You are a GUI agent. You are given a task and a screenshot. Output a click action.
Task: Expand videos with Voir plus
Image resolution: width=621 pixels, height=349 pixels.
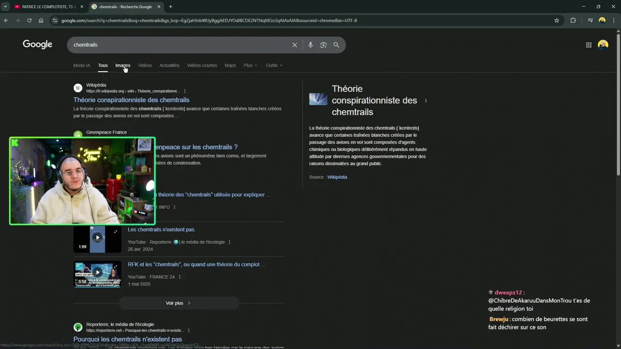coord(179,303)
